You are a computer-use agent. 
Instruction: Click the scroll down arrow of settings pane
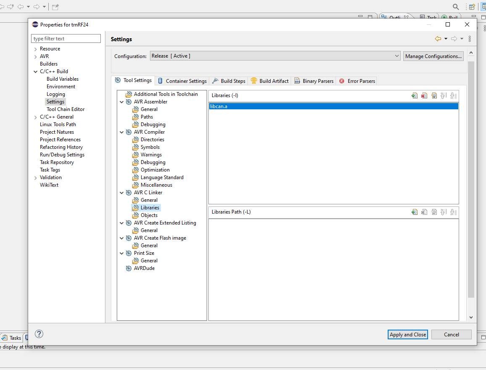tap(471, 317)
